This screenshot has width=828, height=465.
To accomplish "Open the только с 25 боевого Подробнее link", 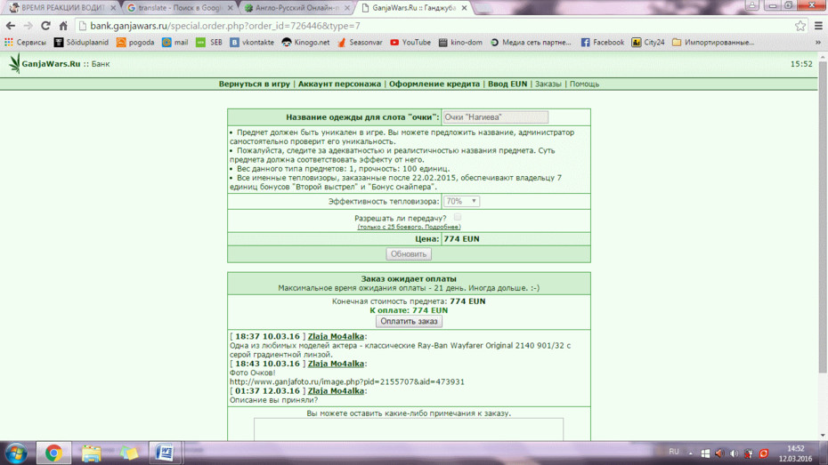I will pyautogui.click(x=410, y=227).
